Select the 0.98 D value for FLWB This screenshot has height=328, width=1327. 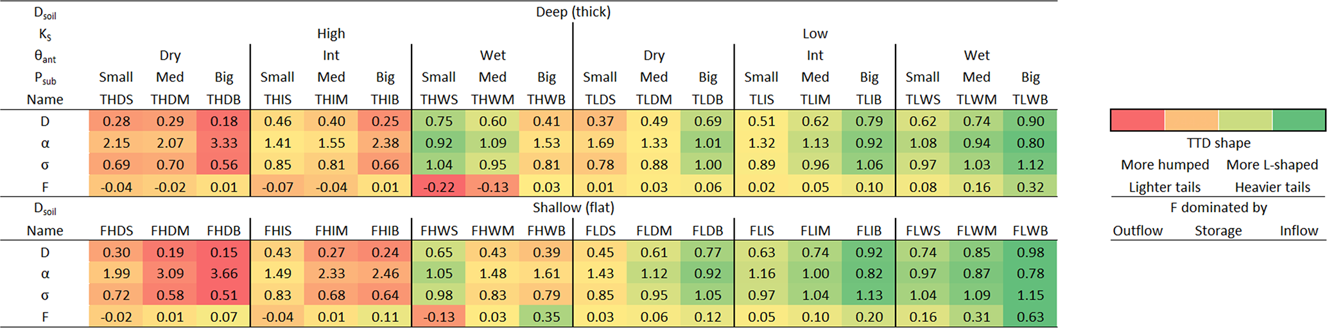(x=1030, y=252)
